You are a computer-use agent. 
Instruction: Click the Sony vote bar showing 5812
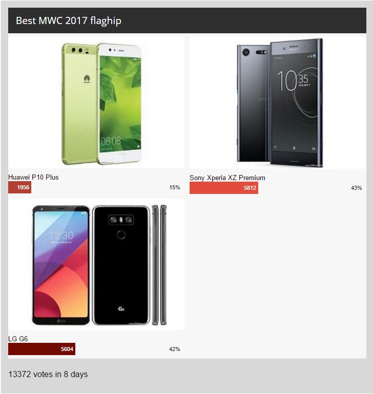(x=224, y=188)
